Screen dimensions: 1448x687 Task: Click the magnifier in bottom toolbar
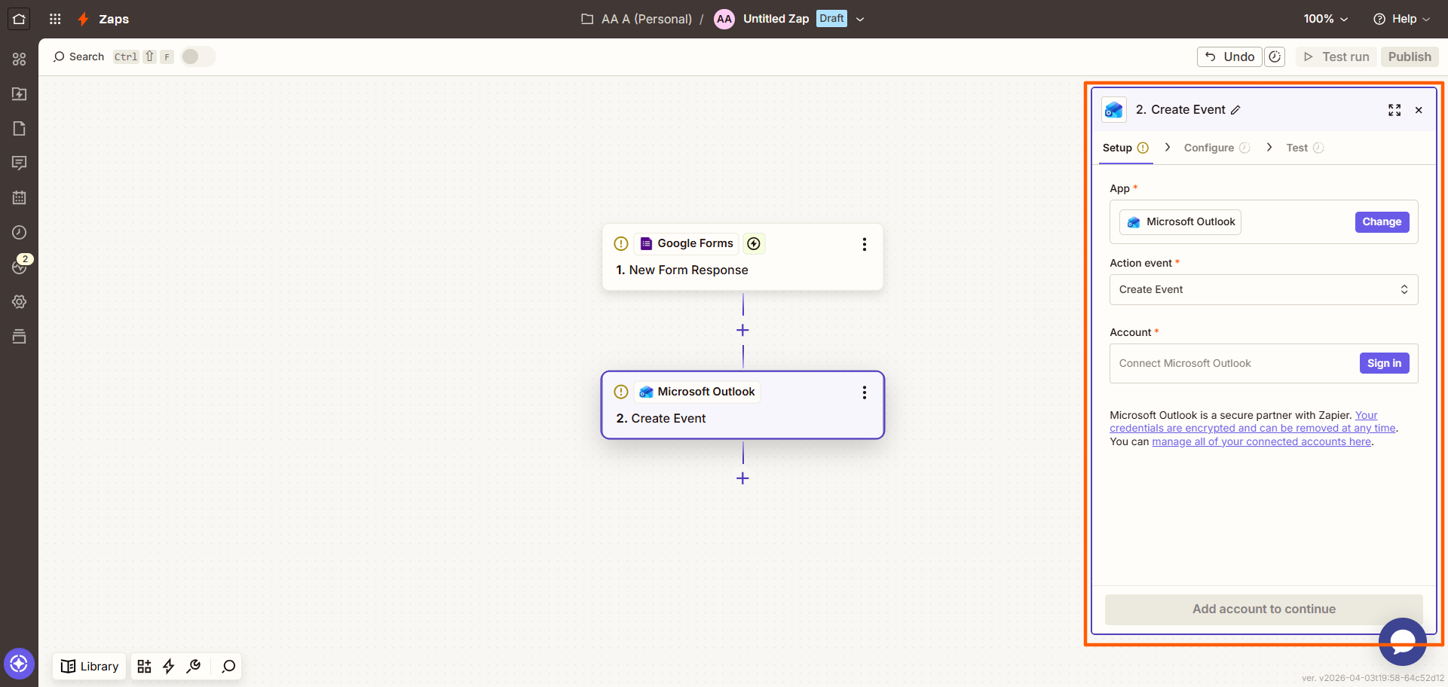click(x=228, y=666)
